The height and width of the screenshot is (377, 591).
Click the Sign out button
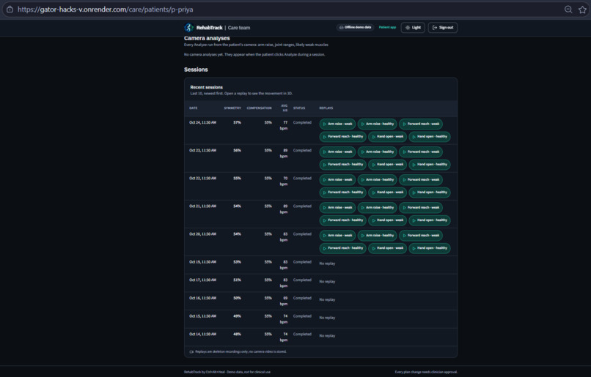click(442, 28)
